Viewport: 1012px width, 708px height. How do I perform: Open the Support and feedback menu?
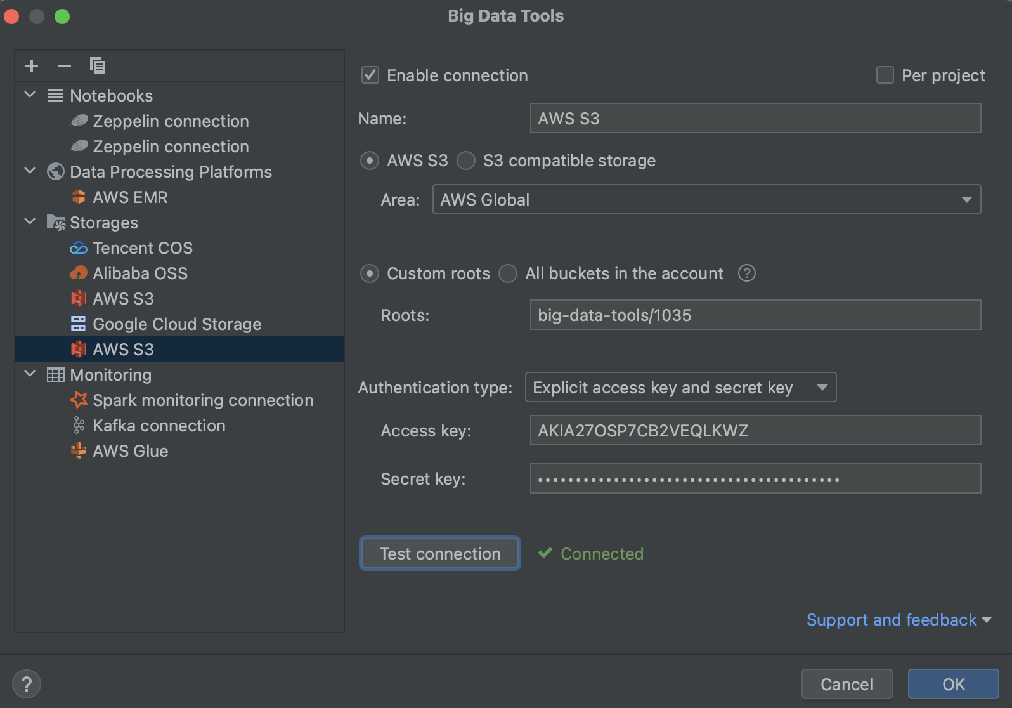[898, 620]
